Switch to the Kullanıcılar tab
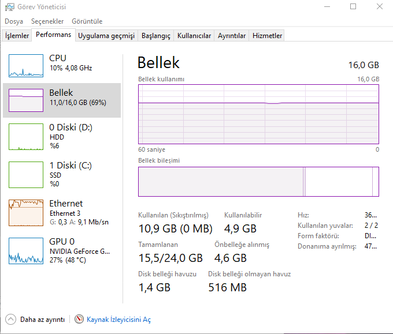The height and width of the screenshot is (334, 393). (194, 36)
